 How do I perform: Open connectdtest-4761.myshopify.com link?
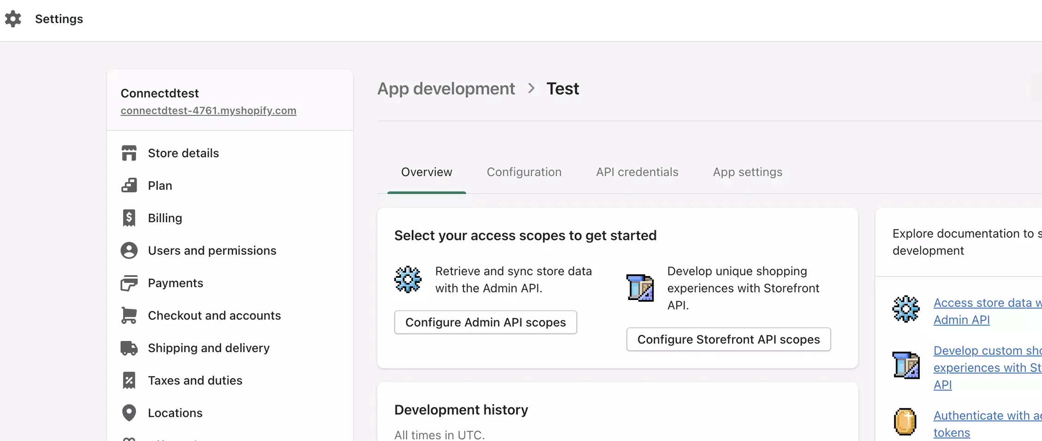coord(208,111)
